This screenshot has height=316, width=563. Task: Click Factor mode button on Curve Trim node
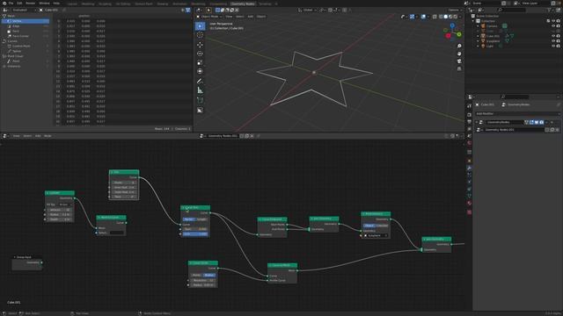[189, 219]
